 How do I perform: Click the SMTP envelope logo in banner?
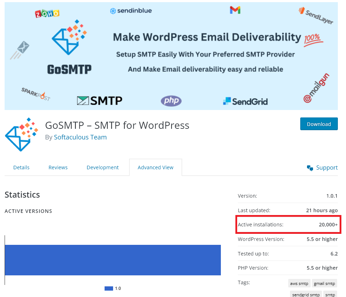pyautogui.click(x=100, y=101)
